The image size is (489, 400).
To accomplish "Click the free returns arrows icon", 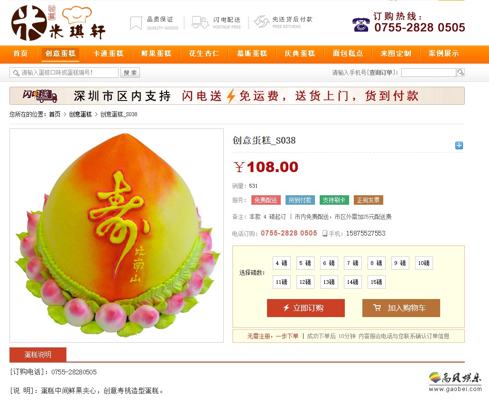I will coord(261,22).
